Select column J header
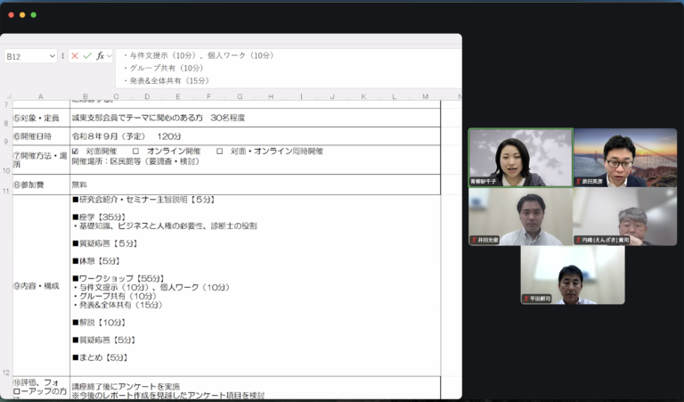 point(332,96)
